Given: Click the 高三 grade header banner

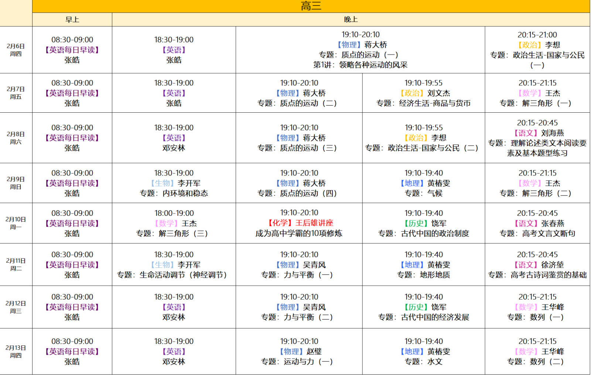Looking at the screenshot, I should coord(311,6).
